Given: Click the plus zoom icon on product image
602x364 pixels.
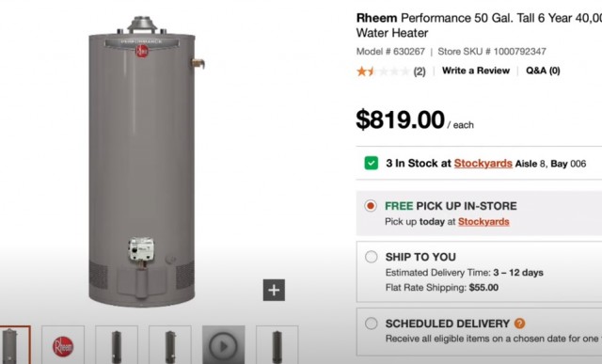Looking at the screenshot, I should [x=274, y=290].
